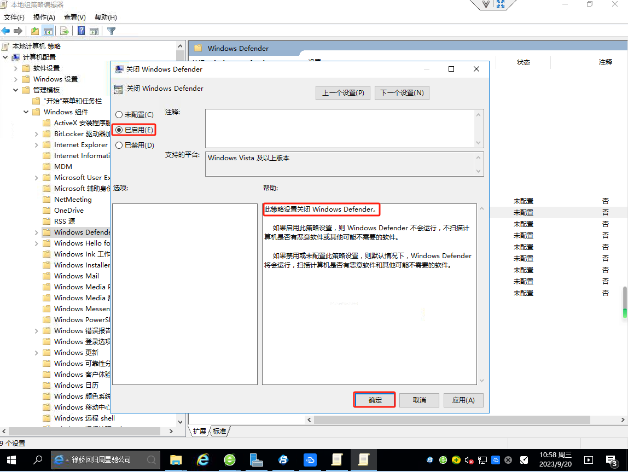Click tree pane vertical scrollbar down arrow

(x=180, y=422)
